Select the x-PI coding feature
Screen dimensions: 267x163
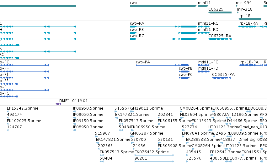[x=24, y=90]
